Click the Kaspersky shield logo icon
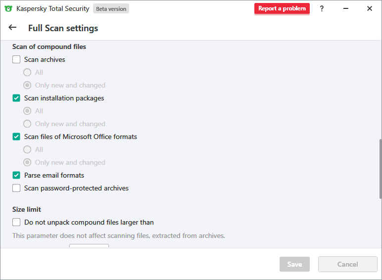 pos(8,8)
